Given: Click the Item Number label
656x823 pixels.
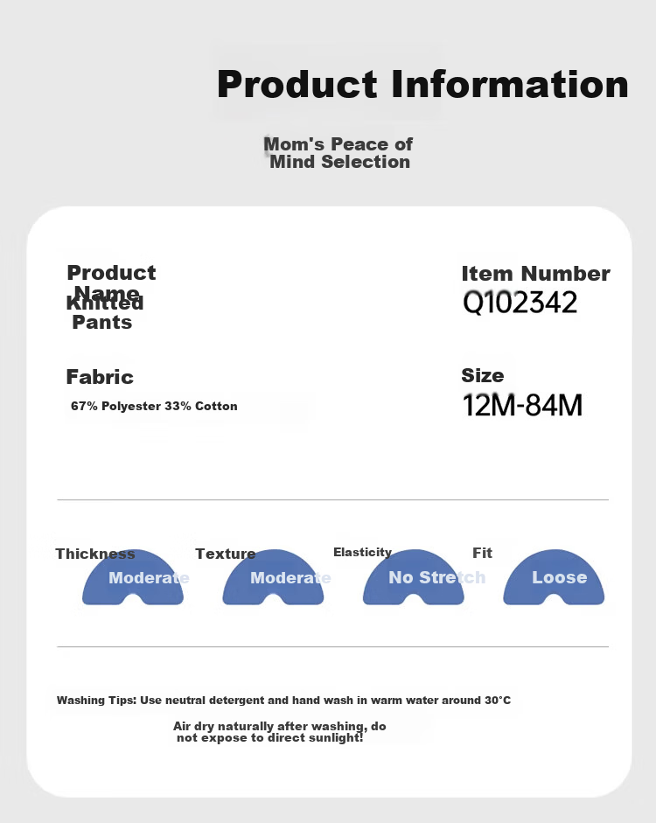Looking at the screenshot, I should pos(535,274).
